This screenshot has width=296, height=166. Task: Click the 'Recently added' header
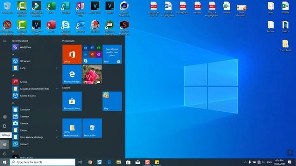tap(20, 41)
